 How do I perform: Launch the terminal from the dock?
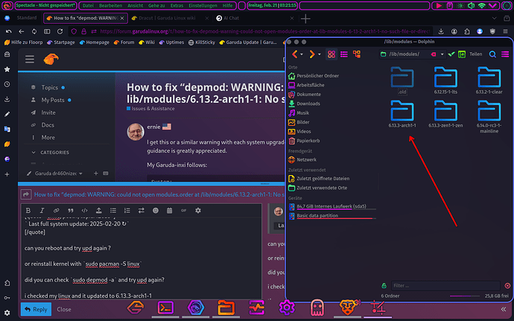pos(165,308)
